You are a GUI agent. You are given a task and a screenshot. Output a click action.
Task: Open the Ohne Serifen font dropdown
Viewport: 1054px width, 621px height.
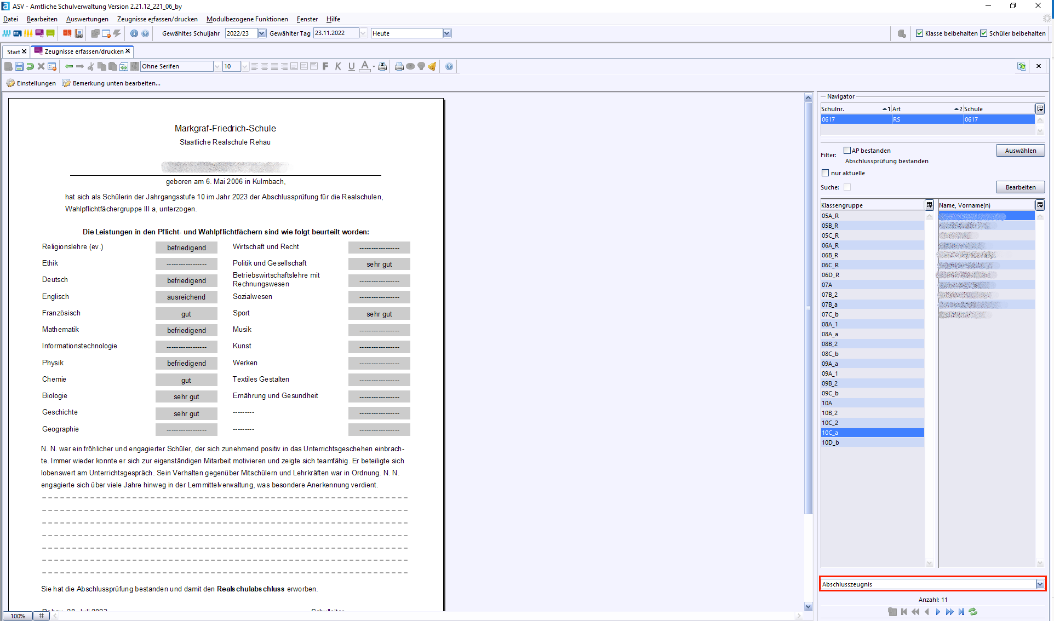[217, 66]
